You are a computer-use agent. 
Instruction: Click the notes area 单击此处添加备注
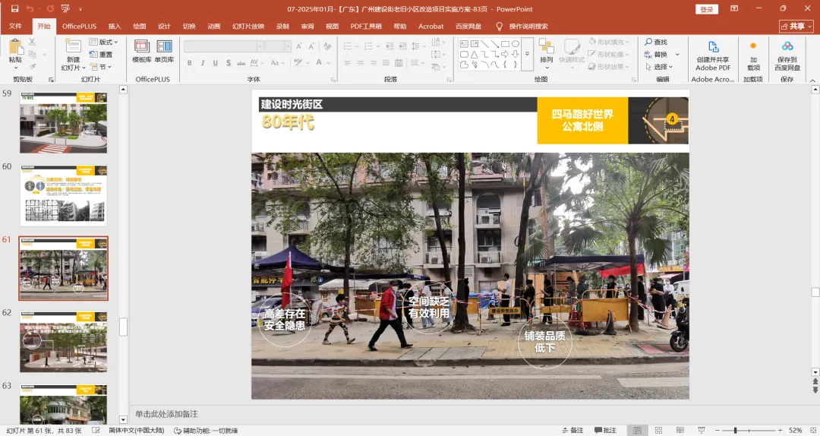point(166,414)
